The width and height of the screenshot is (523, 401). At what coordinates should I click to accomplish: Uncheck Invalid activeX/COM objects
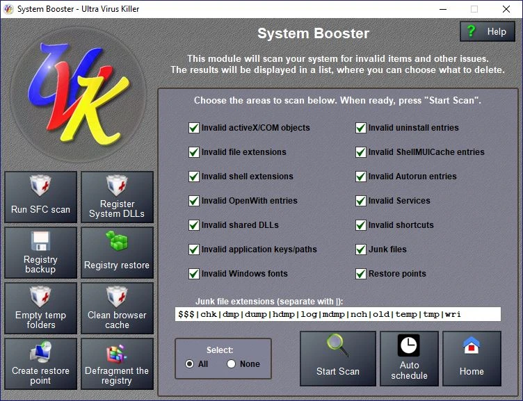[194, 128]
